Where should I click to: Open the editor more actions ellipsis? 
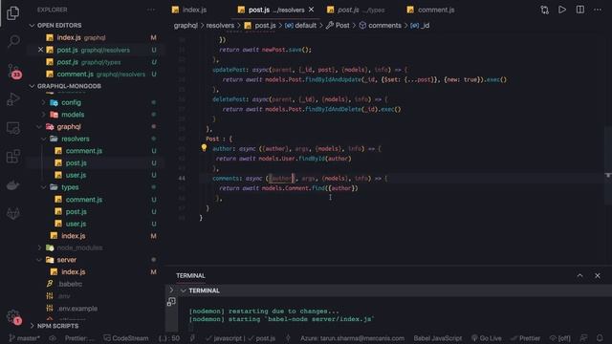(598, 10)
